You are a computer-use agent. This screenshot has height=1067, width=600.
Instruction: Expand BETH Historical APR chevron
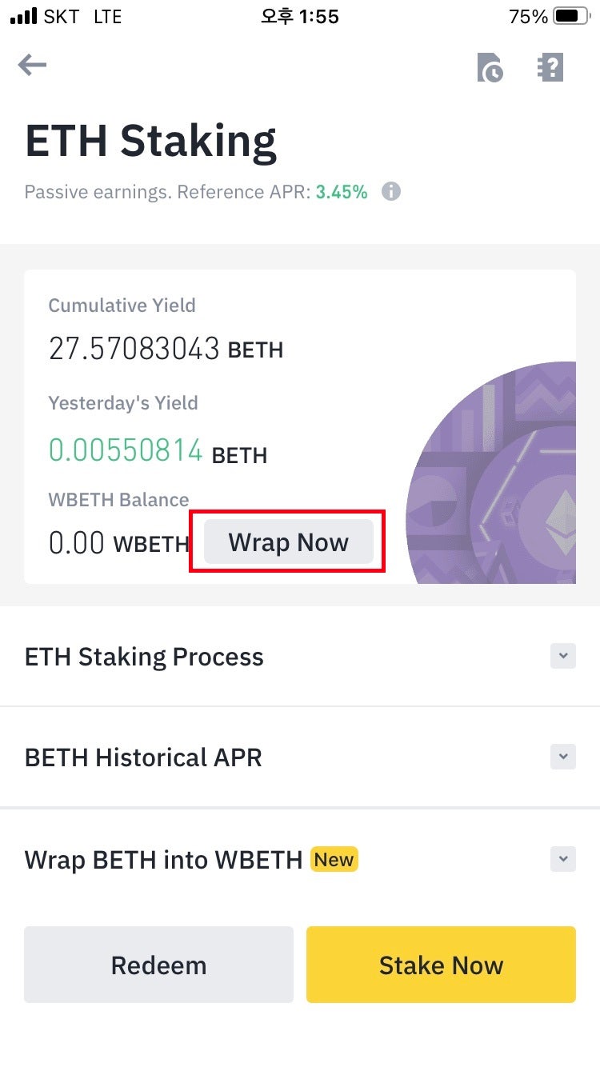click(563, 757)
